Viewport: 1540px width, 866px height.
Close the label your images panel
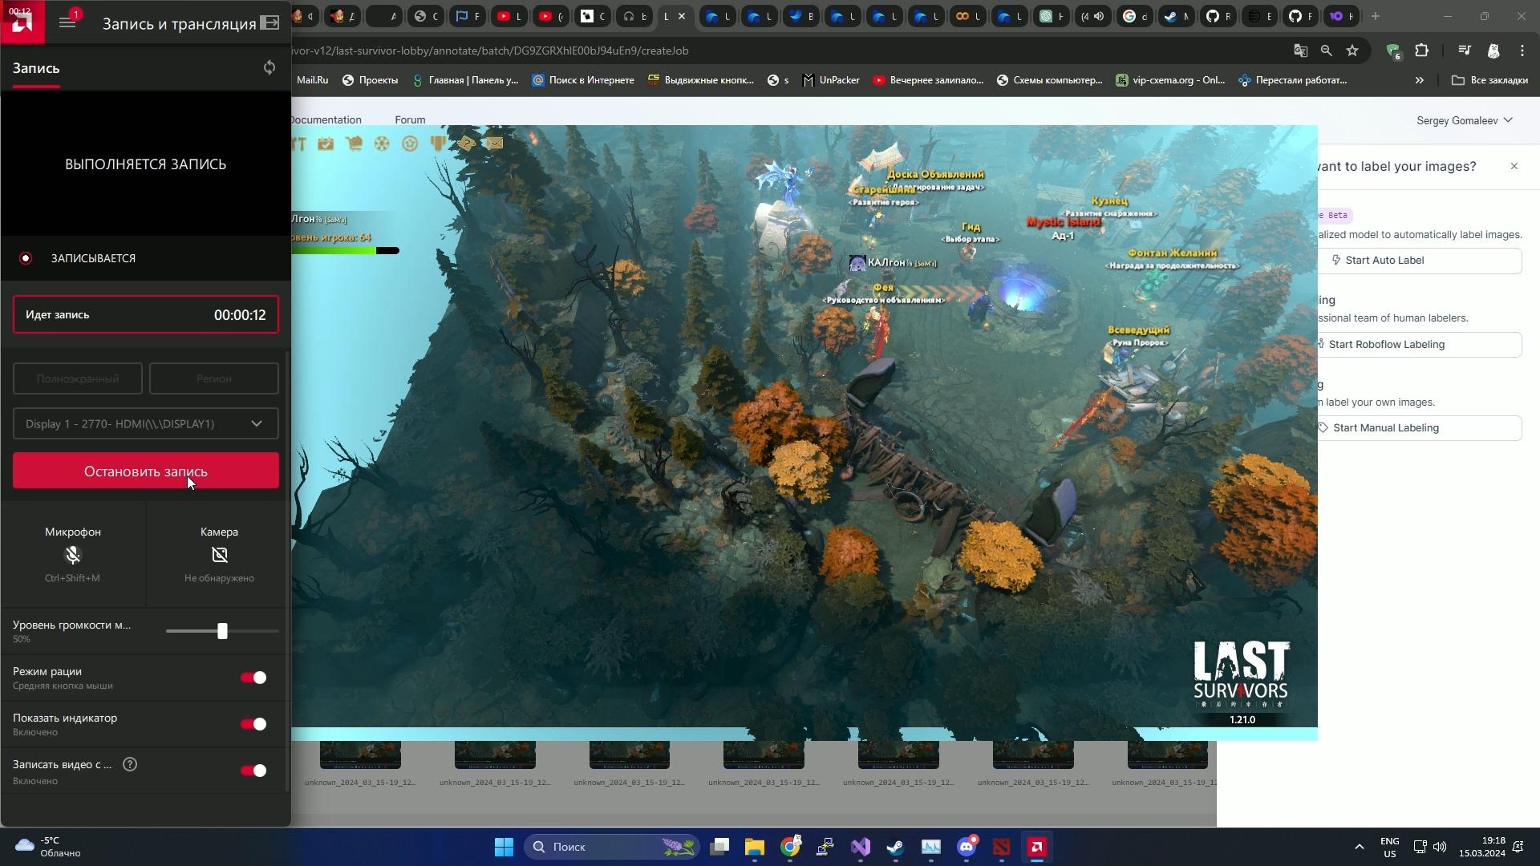click(1514, 166)
